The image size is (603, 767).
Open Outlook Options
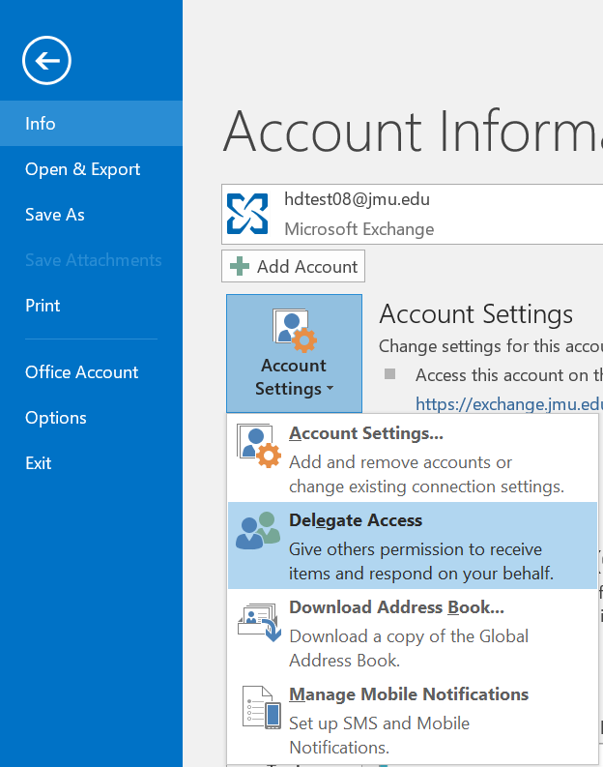92,418
